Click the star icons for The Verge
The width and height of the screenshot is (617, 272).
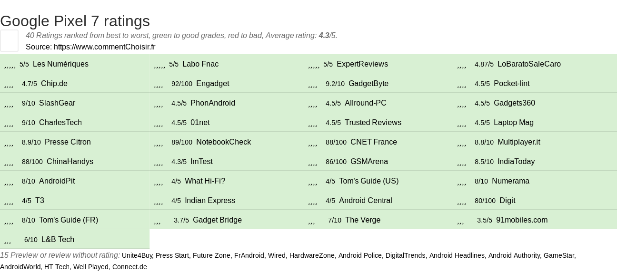[311, 221]
